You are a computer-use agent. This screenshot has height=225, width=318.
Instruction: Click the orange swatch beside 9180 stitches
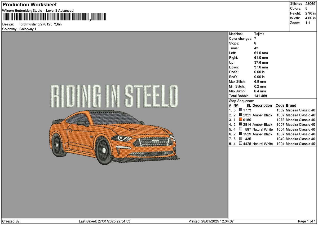[241, 119]
